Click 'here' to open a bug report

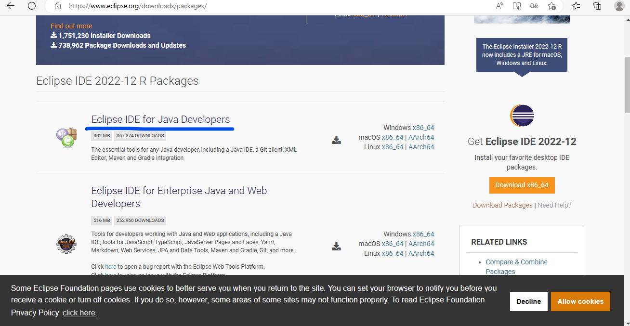(111, 266)
